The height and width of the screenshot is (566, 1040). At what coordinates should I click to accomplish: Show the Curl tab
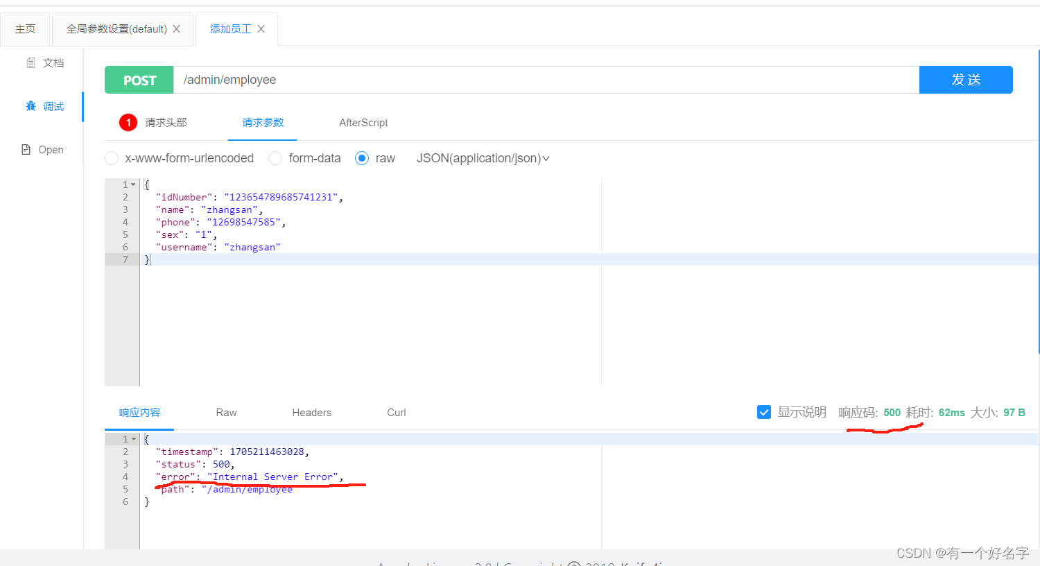396,413
